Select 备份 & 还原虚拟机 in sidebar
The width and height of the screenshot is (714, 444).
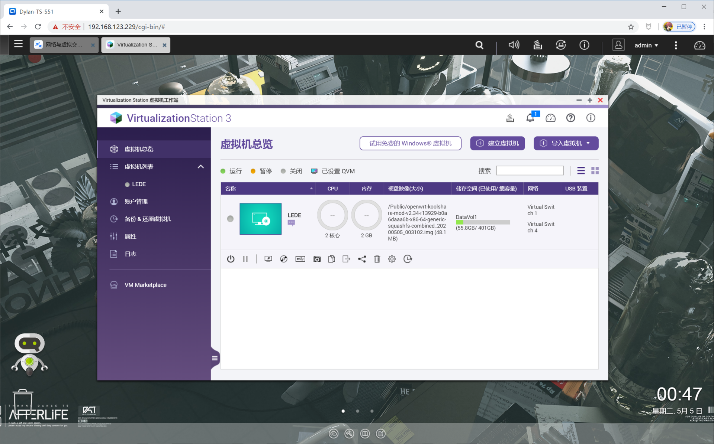tap(148, 219)
